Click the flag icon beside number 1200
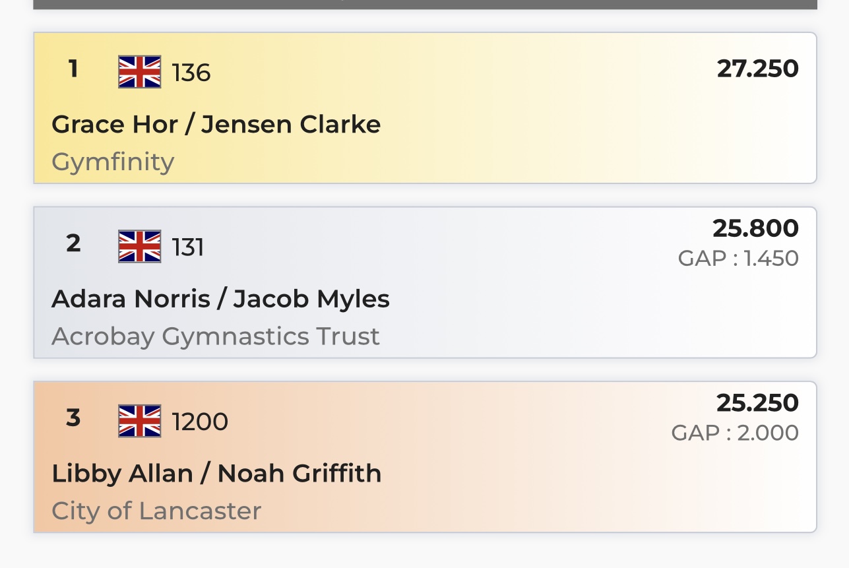Screen dimensions: 851x568 (139, 421)
